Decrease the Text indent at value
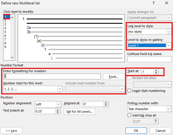The height and width of the screenshot is (135, 173). [x=57, y=112]
